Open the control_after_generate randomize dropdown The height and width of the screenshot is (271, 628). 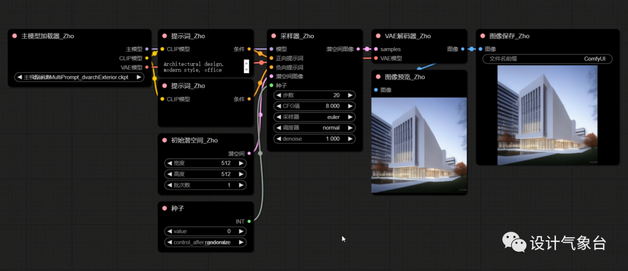205,242
